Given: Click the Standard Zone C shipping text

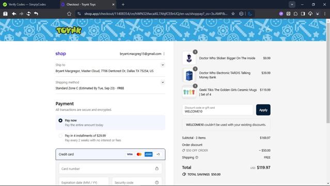Looking at the screenshot, I should 90,88.
